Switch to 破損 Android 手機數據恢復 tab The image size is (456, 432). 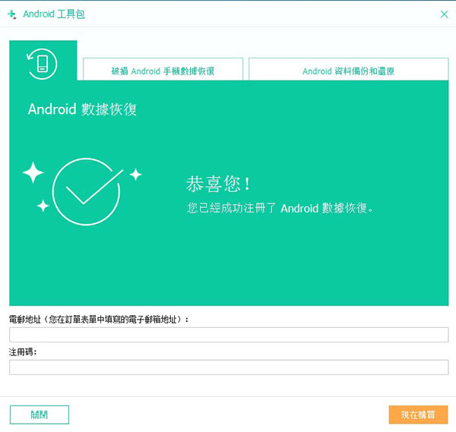163,71
